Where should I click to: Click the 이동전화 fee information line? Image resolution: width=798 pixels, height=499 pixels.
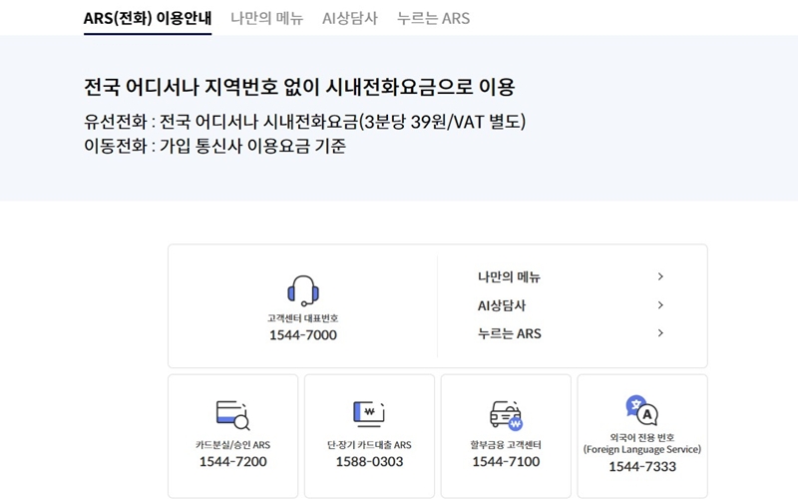tap(214, 147)
